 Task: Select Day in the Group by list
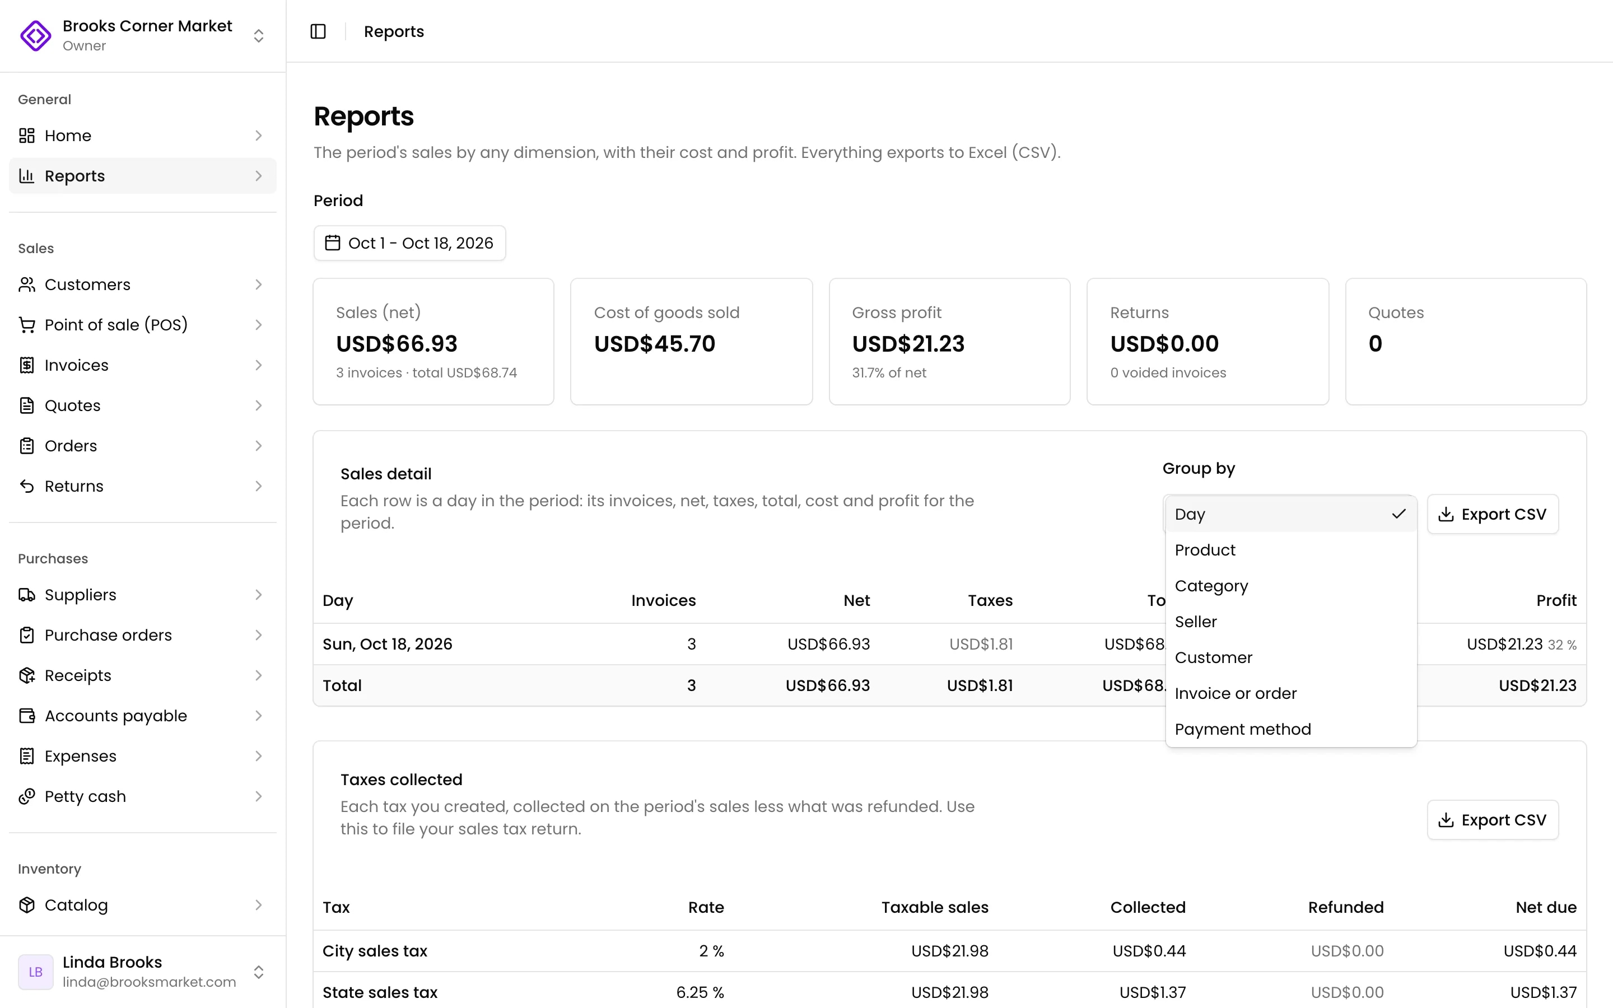(1290, 514)
